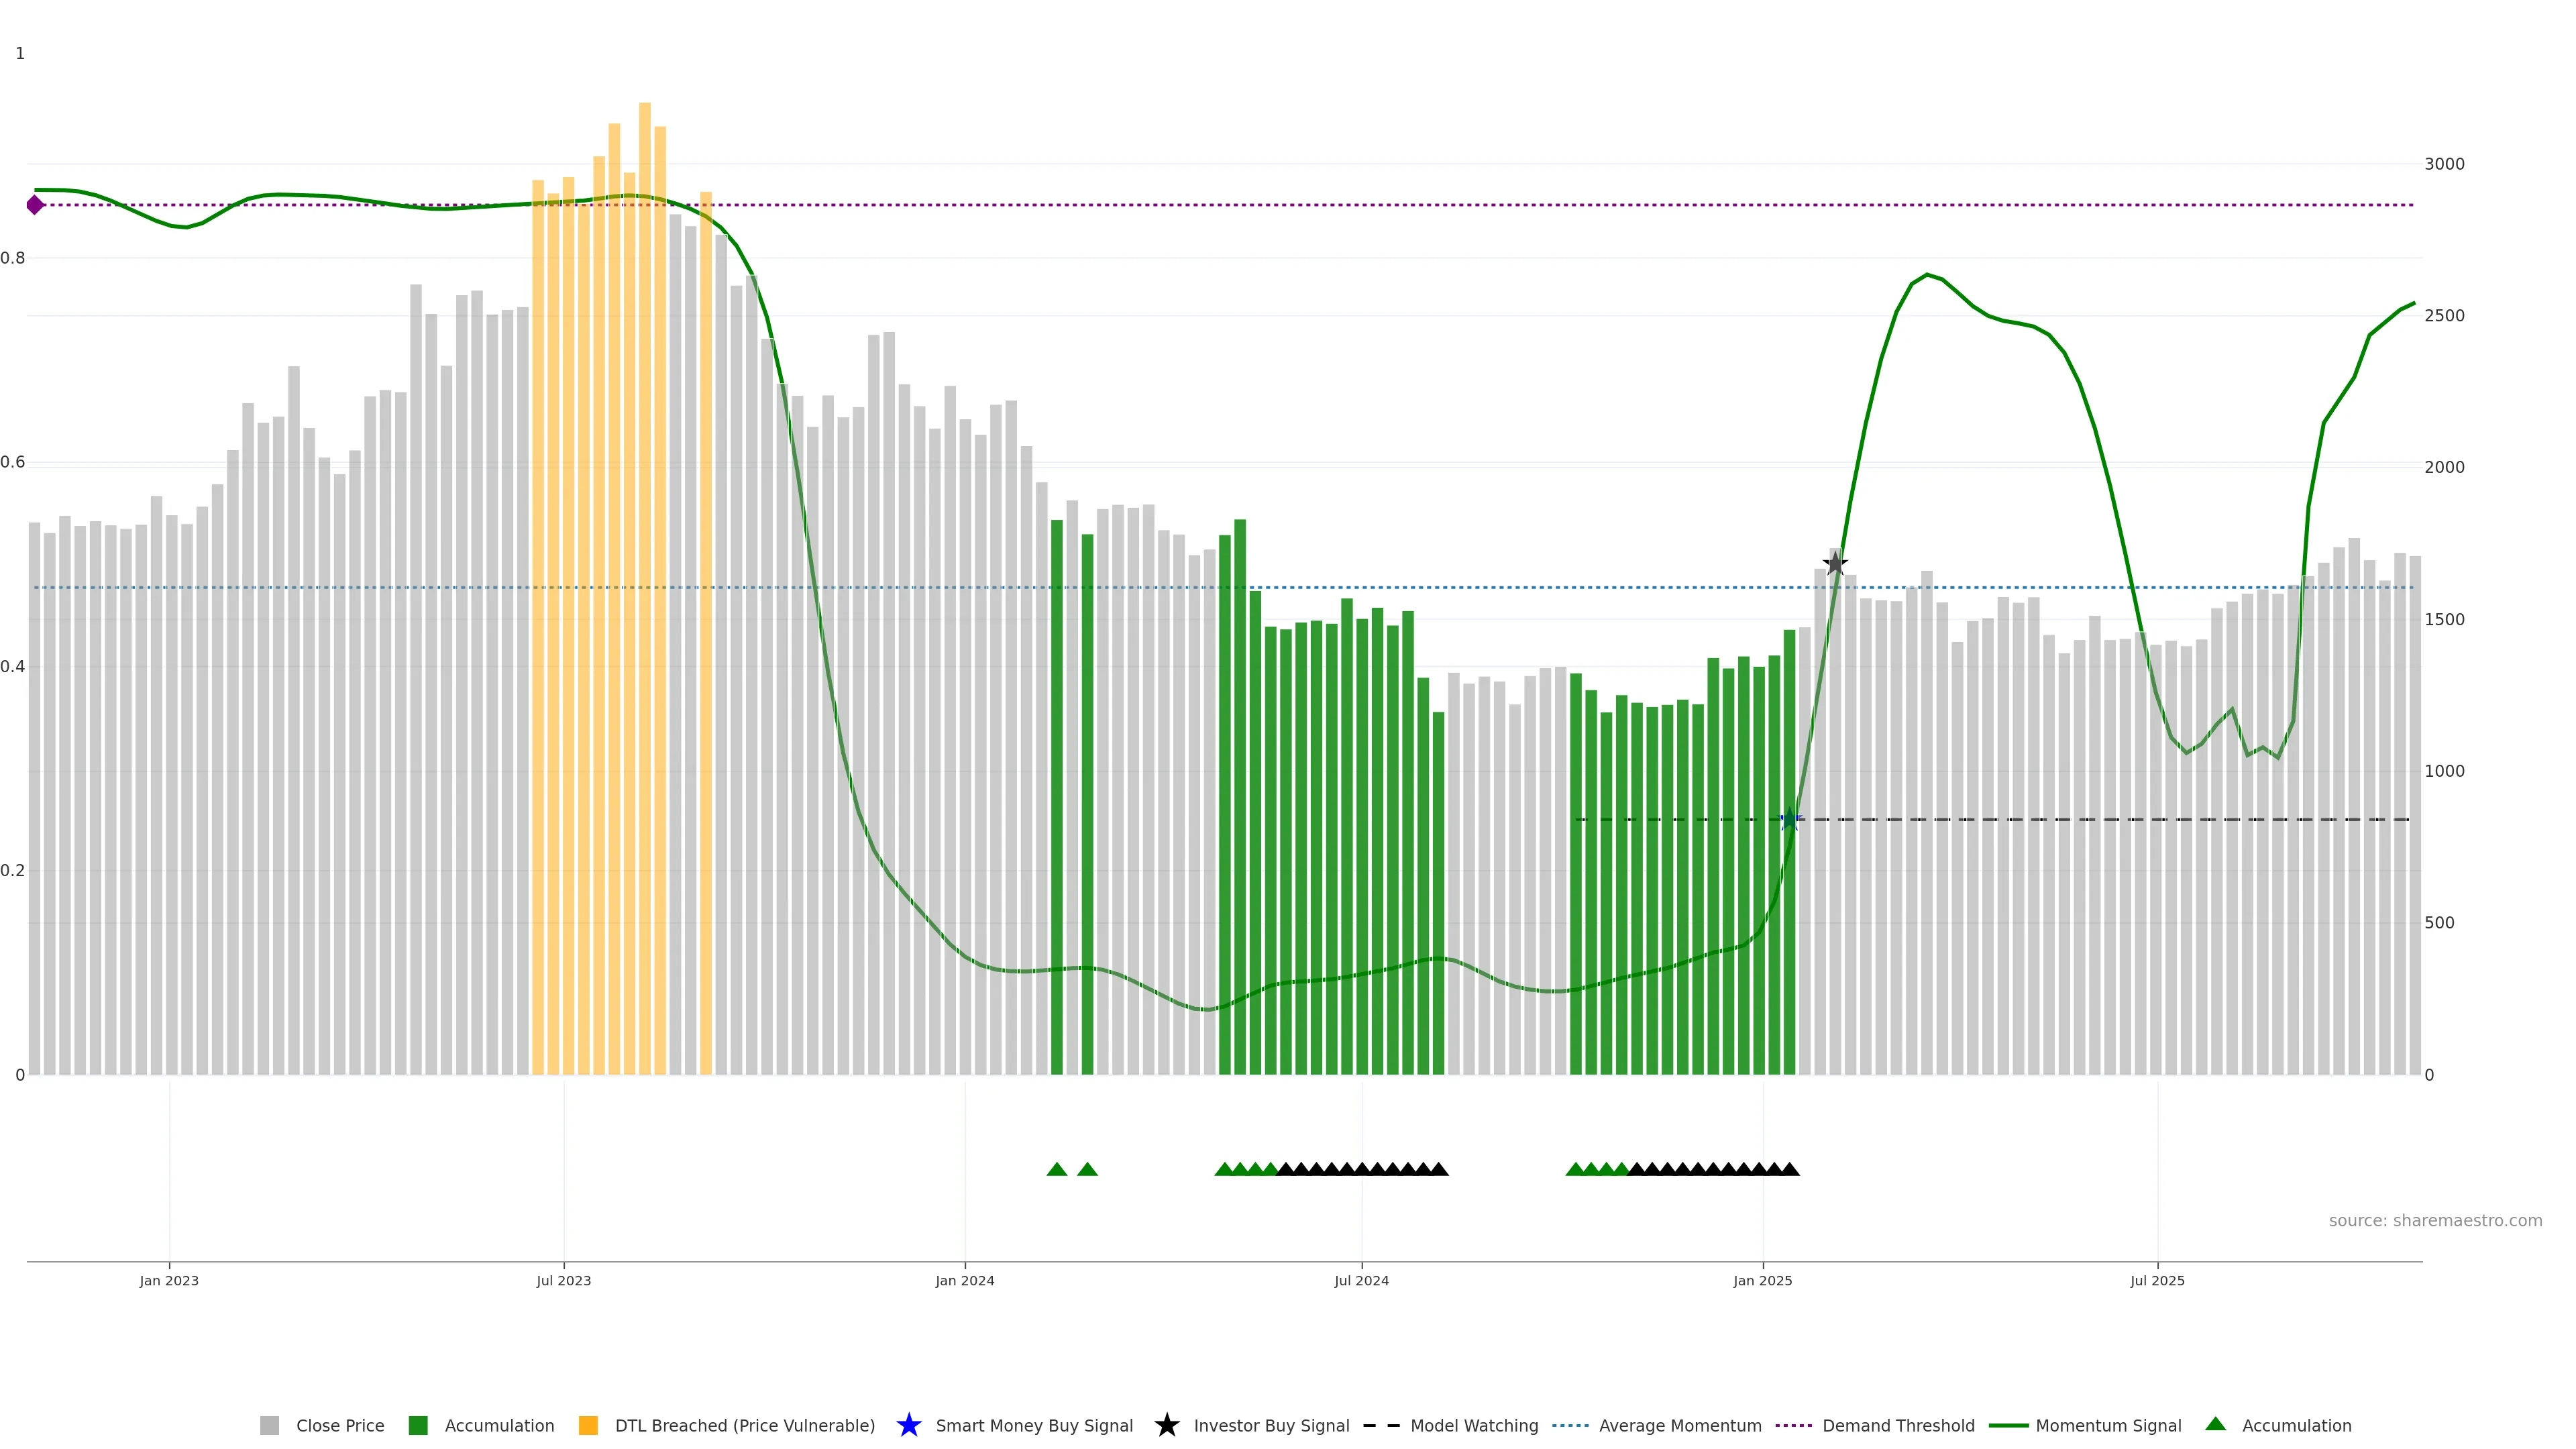Toggle Model Watching legend entry

[1473, 1425]
